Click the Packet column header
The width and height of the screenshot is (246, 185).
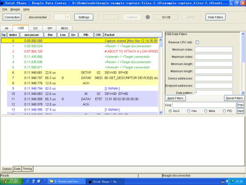[133, 35]
